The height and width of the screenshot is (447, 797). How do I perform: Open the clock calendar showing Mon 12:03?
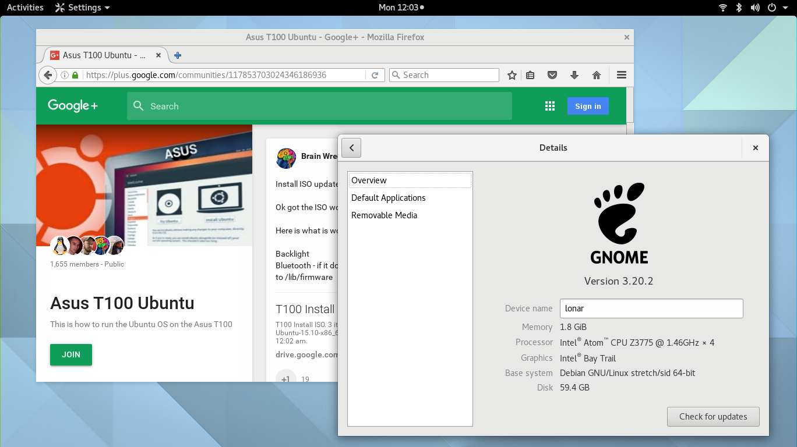point(401,8)
